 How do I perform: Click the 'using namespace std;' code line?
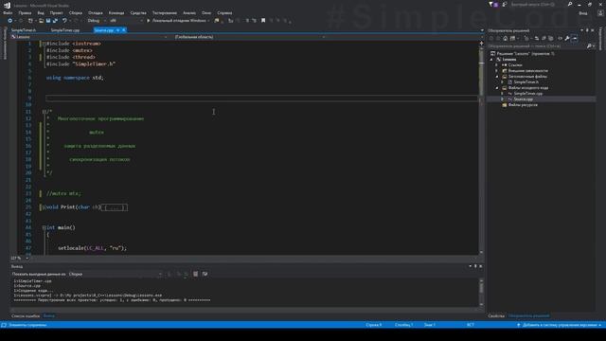75,78
